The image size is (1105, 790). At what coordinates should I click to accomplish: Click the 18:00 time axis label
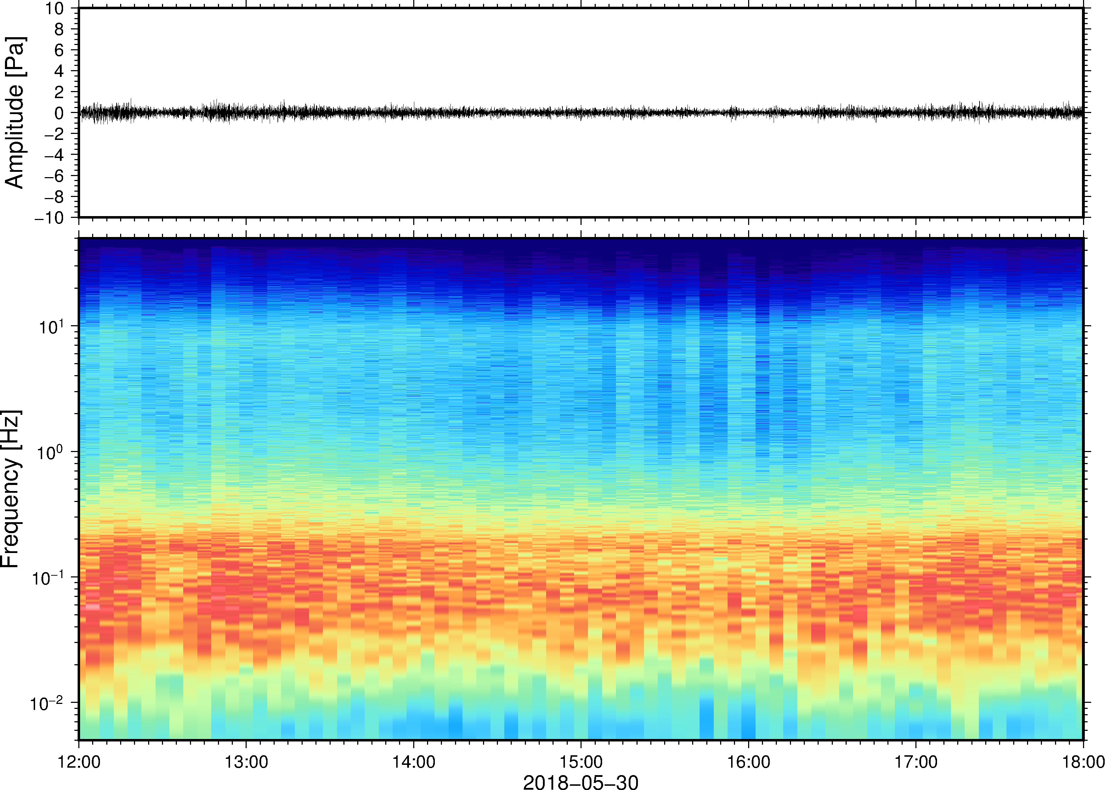point(1083,762)
